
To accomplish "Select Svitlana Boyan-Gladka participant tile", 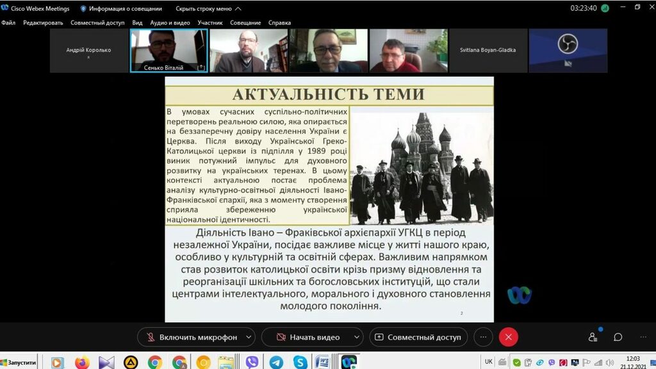I will coord(488,50).
